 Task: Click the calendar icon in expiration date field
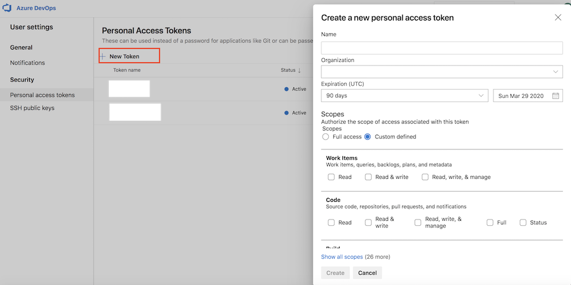tap(556, 96)
